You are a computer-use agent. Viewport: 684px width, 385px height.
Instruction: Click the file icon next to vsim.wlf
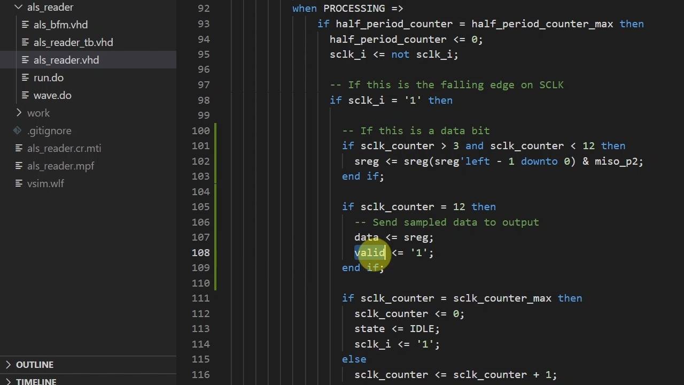pyautogui.click(x=18, y=183)
